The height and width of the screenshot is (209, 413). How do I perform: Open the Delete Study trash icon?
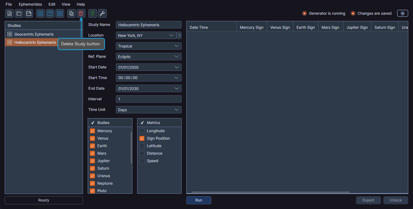click(81, 13)
